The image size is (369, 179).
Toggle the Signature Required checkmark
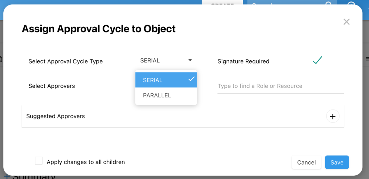[317, 60]
